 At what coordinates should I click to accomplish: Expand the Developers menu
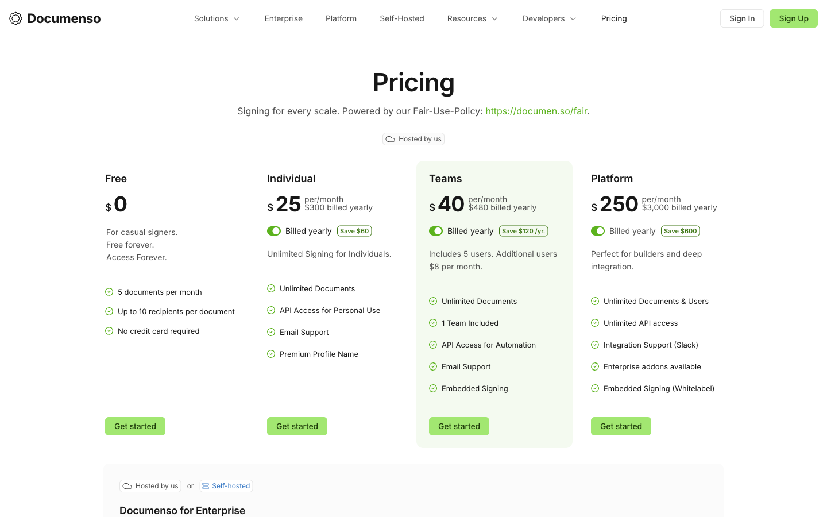pos(550,18)
